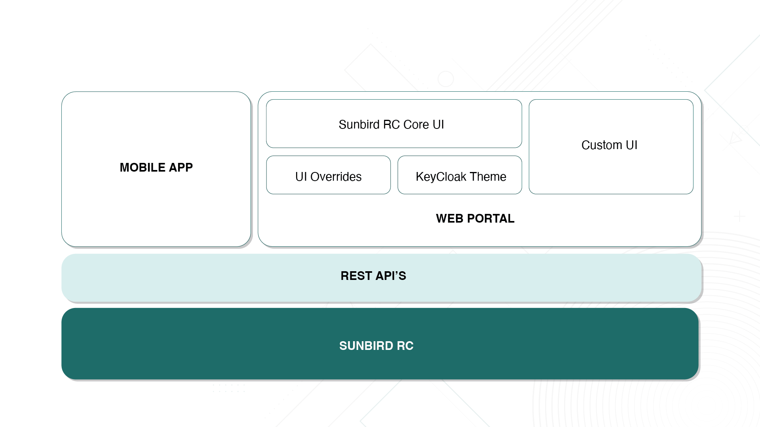Screen dimensions: 760x427
Task: Select the Sunbird RC Core UI box
Action: (393, 124)
